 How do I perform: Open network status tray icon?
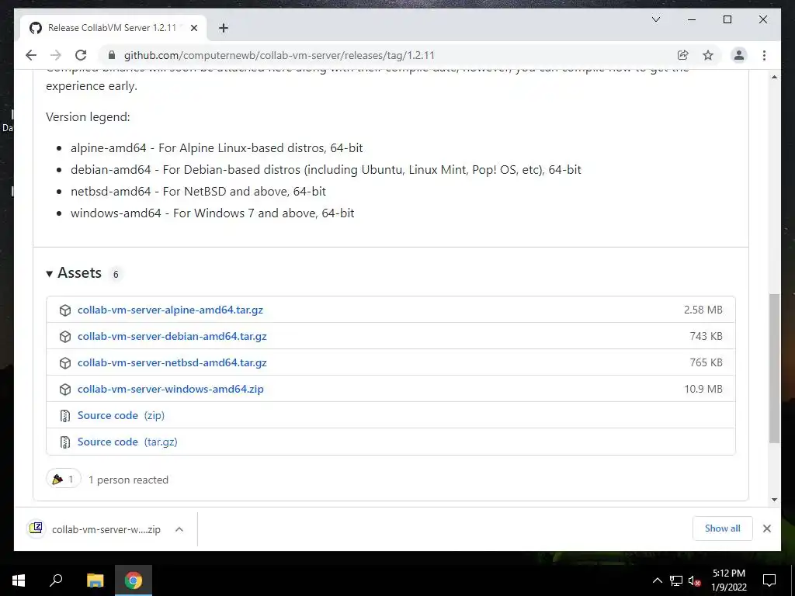coord(676,580)
